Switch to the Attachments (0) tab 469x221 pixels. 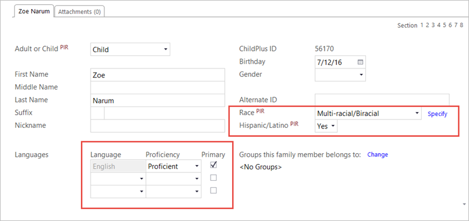(79, 11)
